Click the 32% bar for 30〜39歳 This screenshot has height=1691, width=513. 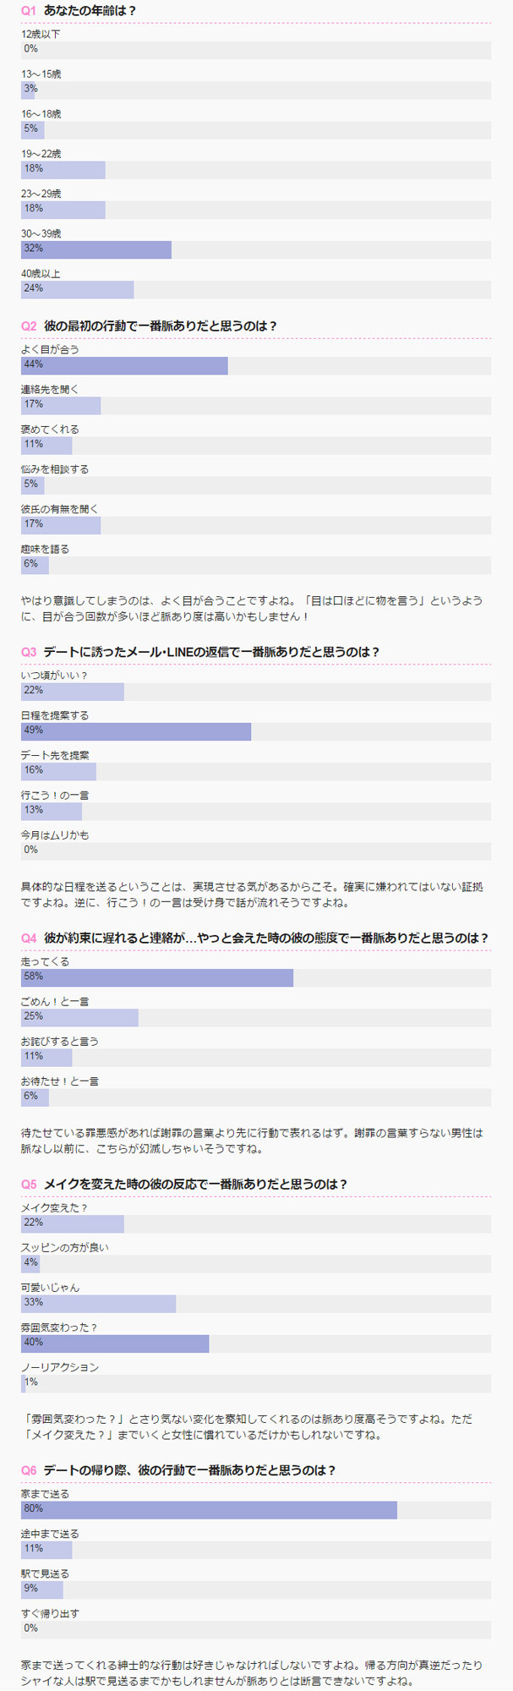(96, 249)
